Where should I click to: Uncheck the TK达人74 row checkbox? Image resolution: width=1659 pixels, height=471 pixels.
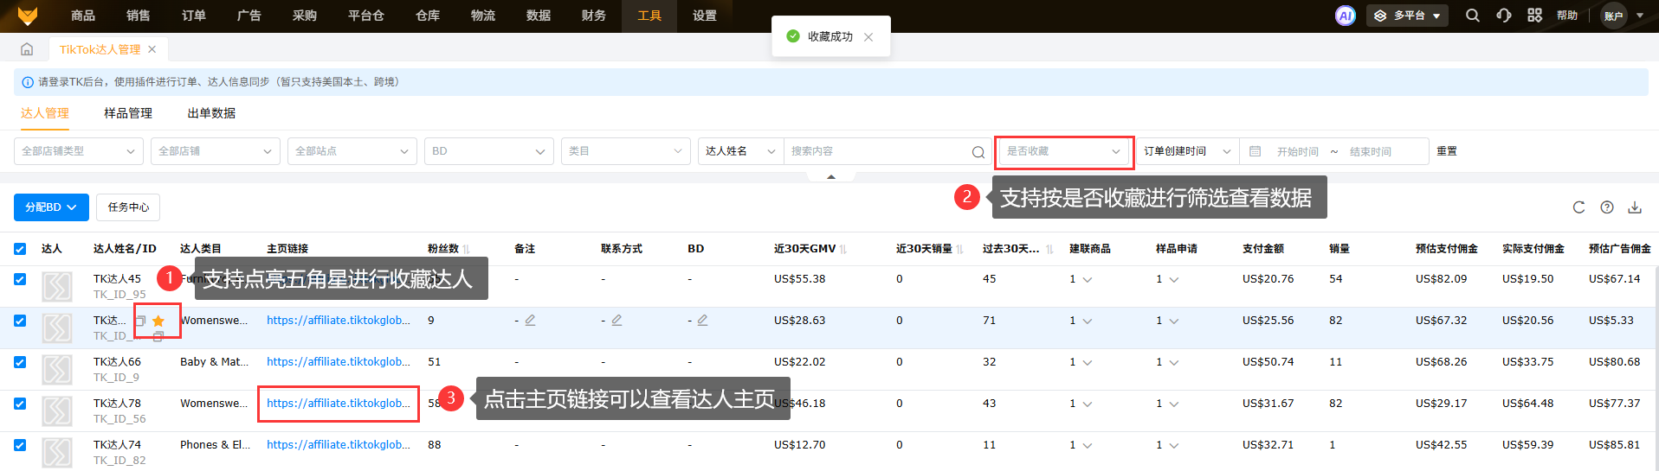click(20, 445)
